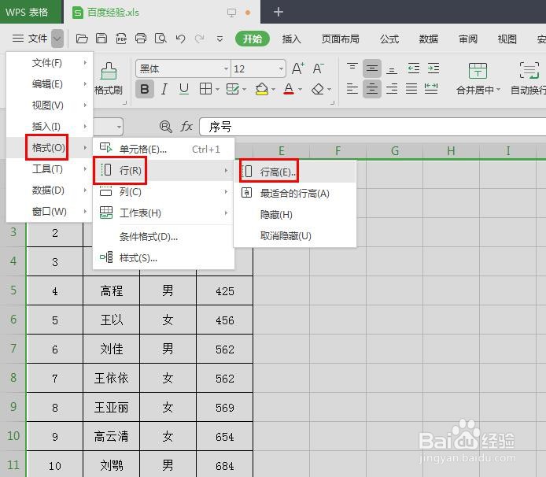The width and height of the screenshot is (546, 477).
Task: Toggle vertical middle alignment
Action: (372, 68)
